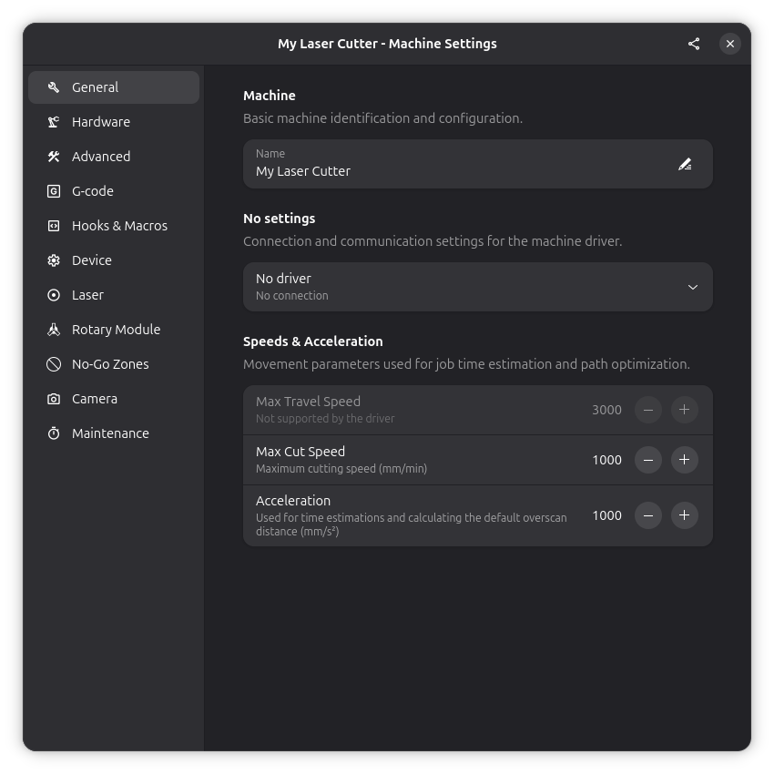Decrease the Acceleration value
Image resolution: width=774 pixels, height=774 pixels.
[647, 515]
